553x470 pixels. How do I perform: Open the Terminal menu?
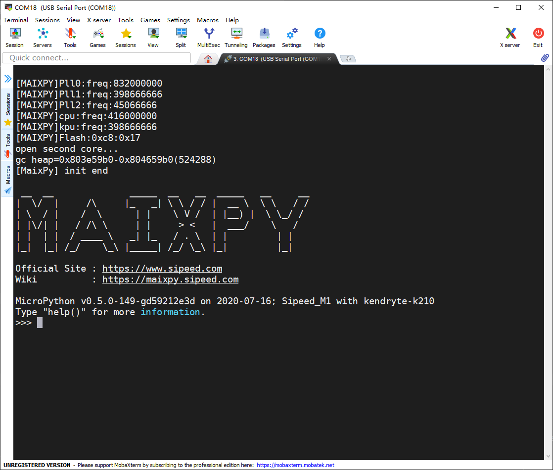coord(16,20)
